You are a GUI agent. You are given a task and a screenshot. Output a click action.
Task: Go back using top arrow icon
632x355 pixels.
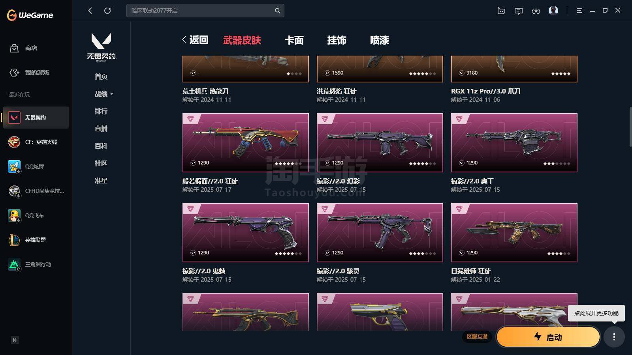tap(90, 11)
